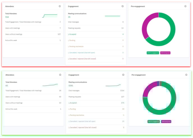Viewport: 193px width, 138px height.
Task: Click the Total Attendees value 114
Action: [7, 17]
